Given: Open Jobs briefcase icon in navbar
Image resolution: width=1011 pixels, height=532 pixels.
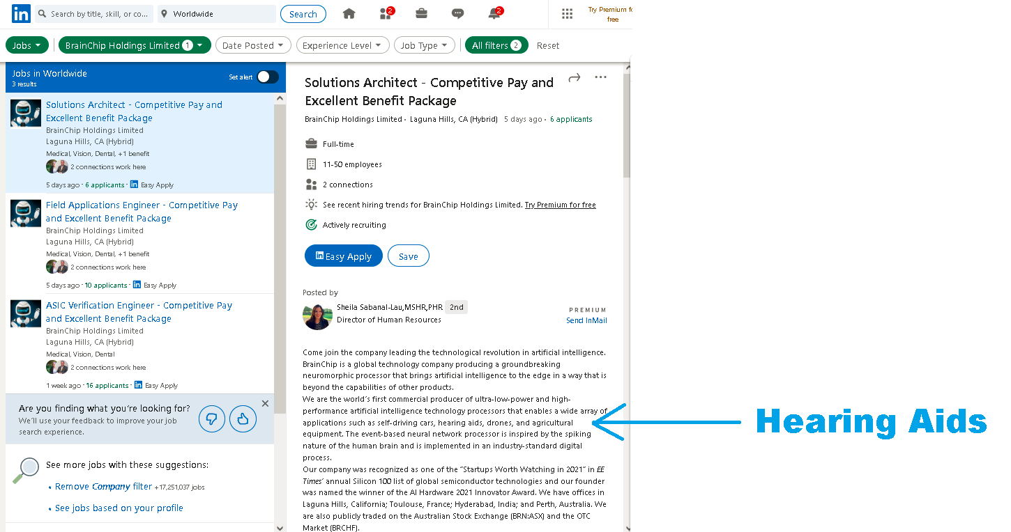Looking at the screenshot, I should 422,14.
